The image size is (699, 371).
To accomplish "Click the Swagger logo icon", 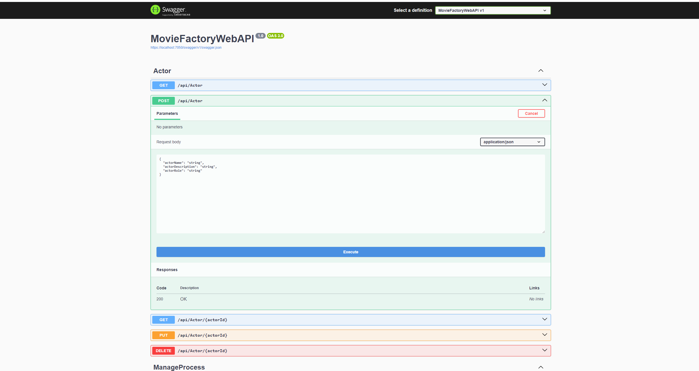I will click(155, 10).
